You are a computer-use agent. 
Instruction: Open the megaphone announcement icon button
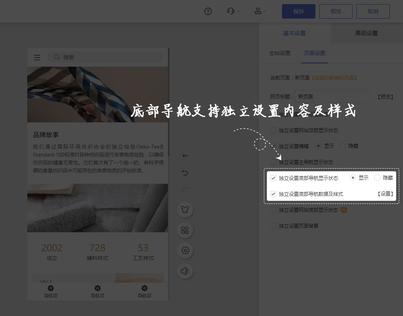click(185, 271)
